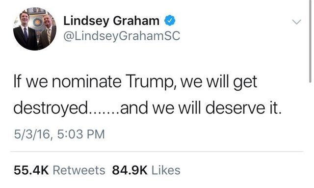Open the tweet options chevron
The width and height of the screenshot is (314, 188).
pyautogui.click(x=296, y=22)
